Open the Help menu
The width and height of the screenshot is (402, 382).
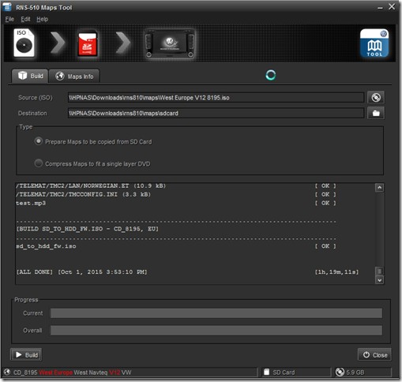pos(42,19)
